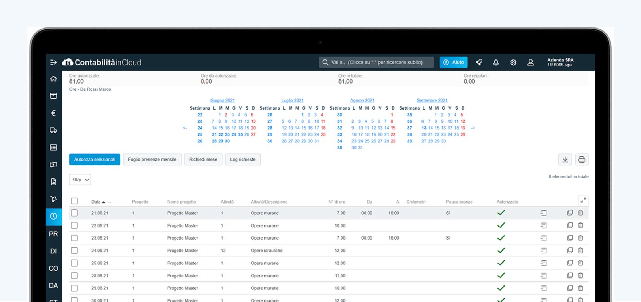Delete the 22.06.21 entry trash icon
Screen dimensions: 641x302
tap(580, 225)
